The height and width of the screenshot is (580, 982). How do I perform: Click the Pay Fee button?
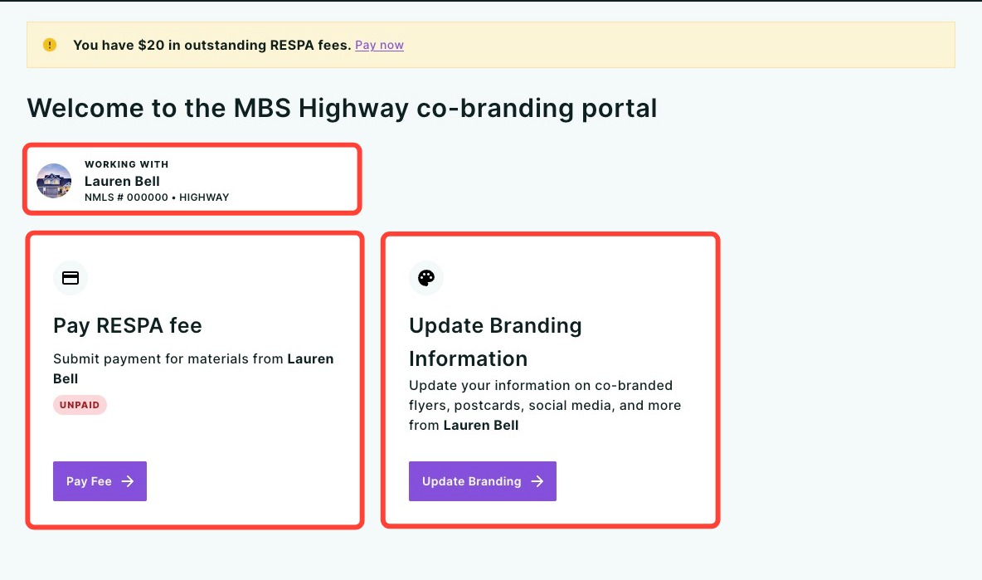point(100,481)
